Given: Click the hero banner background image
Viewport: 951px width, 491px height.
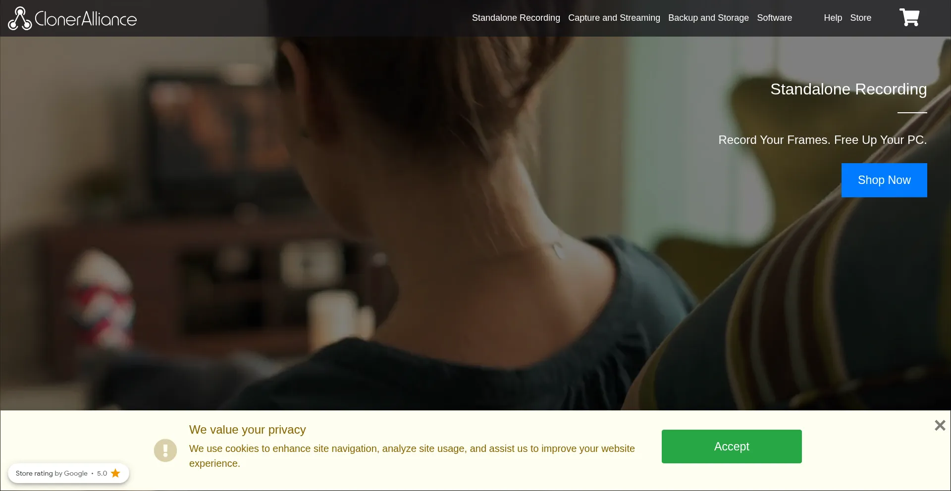Looking at the screenshot, I should point(347,223).
